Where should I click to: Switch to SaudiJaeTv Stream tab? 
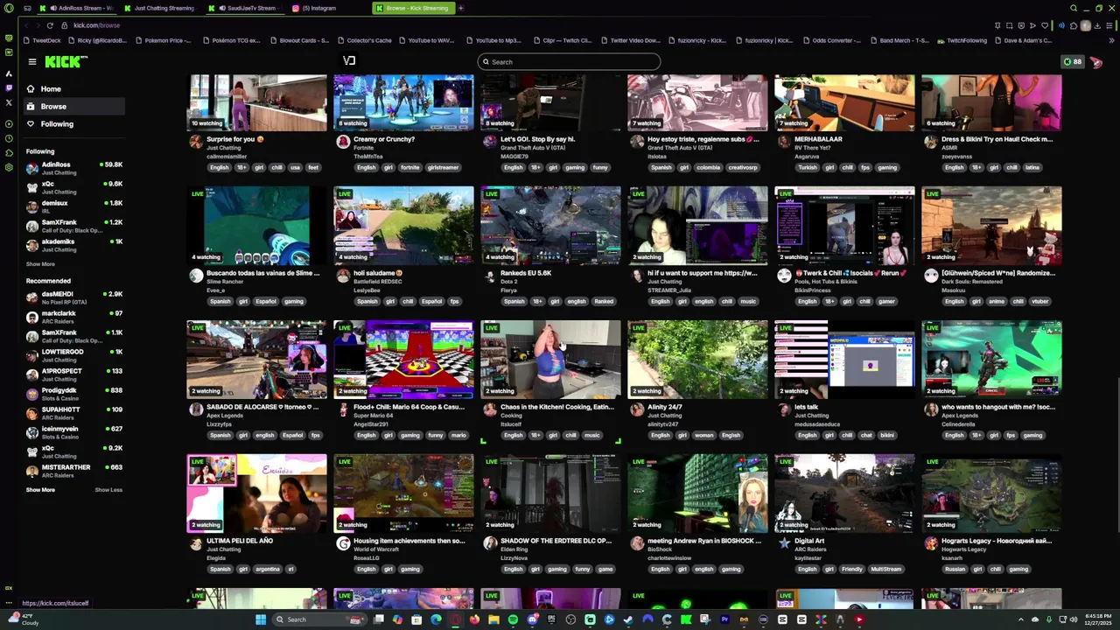pyautogui.click(x=245, y=8)
